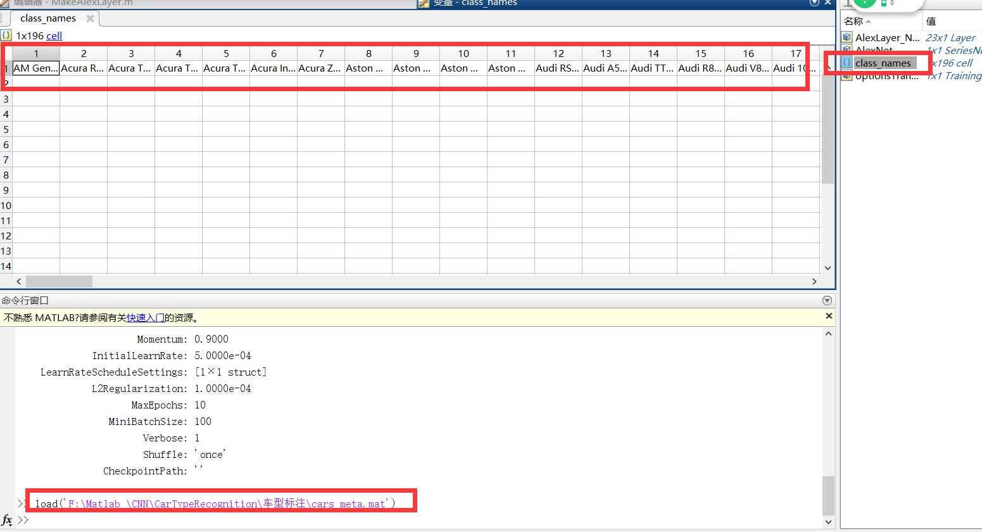Click the cell array icon beside 1x196
The height and width of the screenshot is (532, 982).
tap(6, 35)
